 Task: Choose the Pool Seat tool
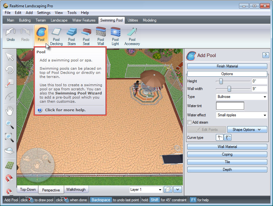point(86,36)
